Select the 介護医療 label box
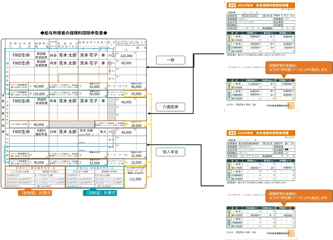The height and width of the screenshot is (240, 333). [170, 107]
